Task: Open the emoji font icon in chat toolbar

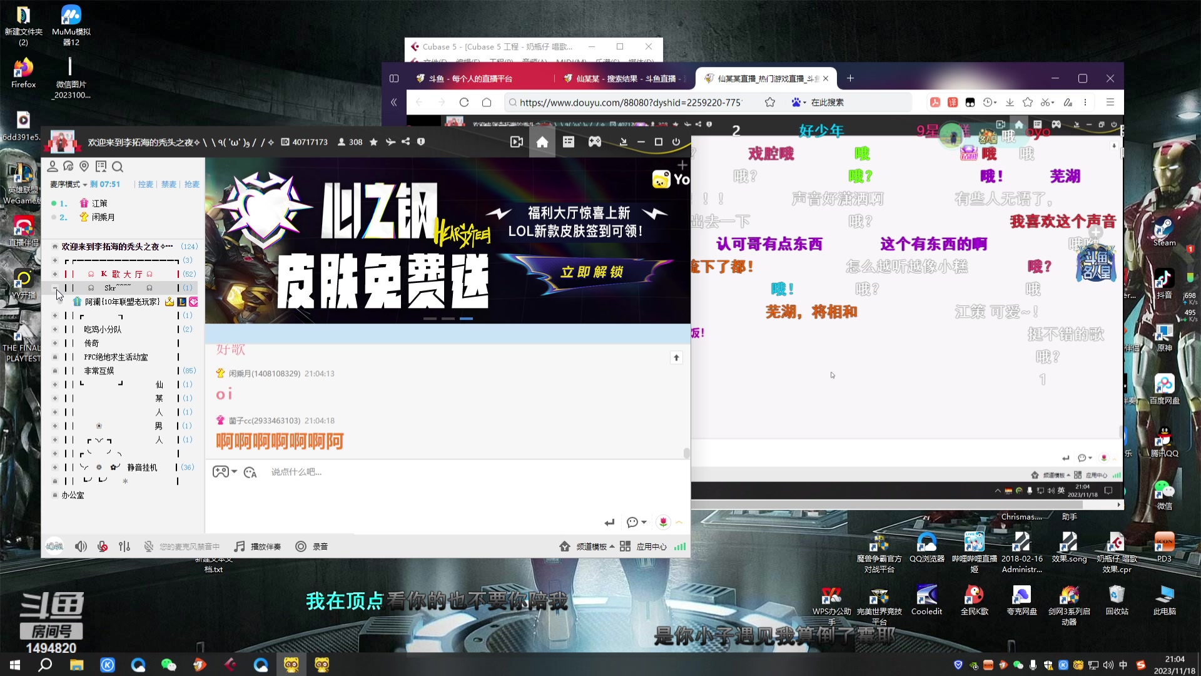Action: [250, 472]
